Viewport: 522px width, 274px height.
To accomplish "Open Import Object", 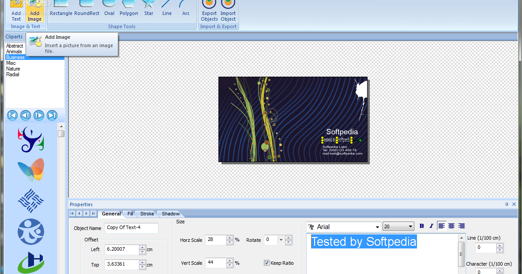I will point(228,11).
